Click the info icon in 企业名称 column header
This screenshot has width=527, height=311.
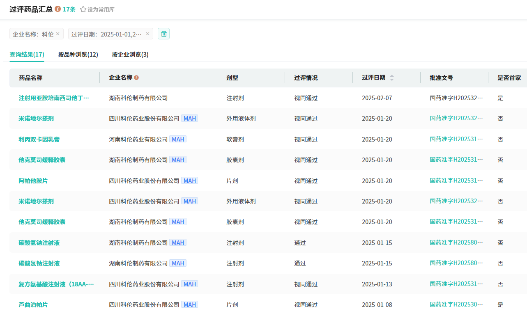[x=136, y=78]
